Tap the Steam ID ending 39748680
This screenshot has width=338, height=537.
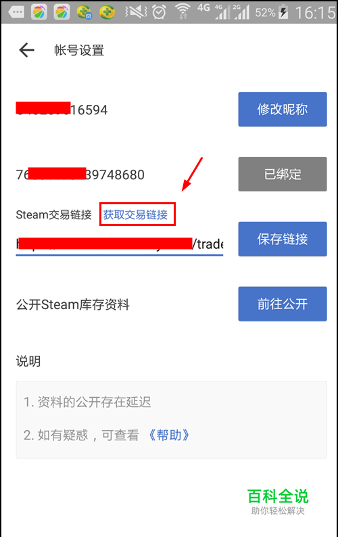click(80, 174)
